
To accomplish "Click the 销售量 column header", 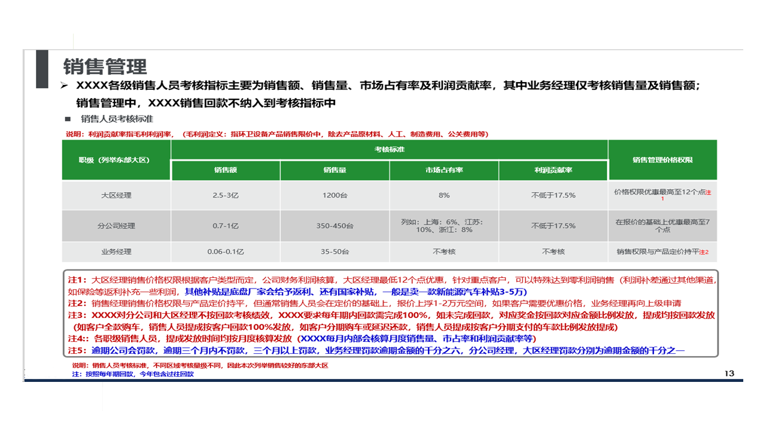I will pyautogui.click(x=335, y=171).
